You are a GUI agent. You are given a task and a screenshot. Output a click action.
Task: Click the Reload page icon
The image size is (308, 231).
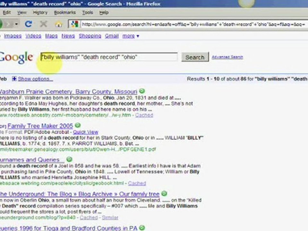click(29, 24)
